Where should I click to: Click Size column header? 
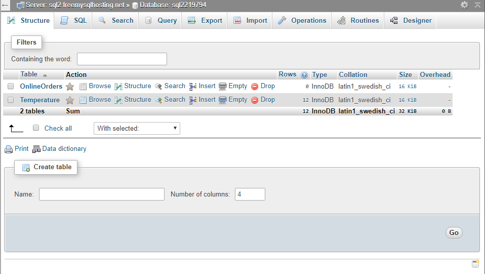(x=405, y=74)
